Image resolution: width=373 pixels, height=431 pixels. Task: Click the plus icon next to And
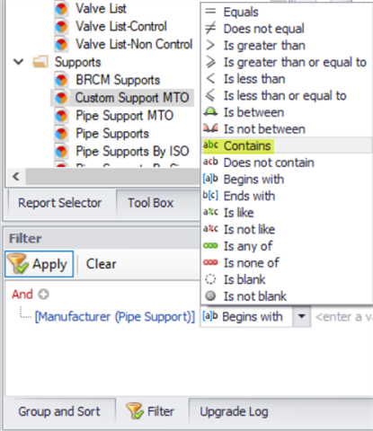44,295
